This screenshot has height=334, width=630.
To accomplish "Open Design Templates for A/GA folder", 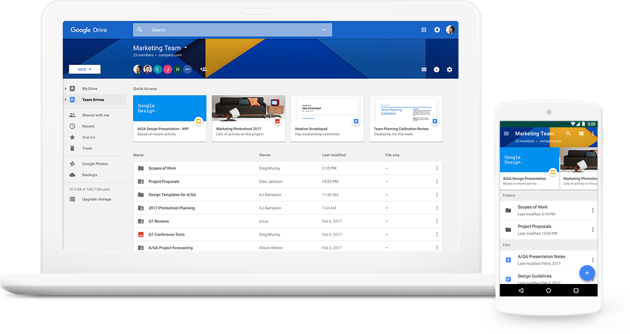I will (288, 194).
